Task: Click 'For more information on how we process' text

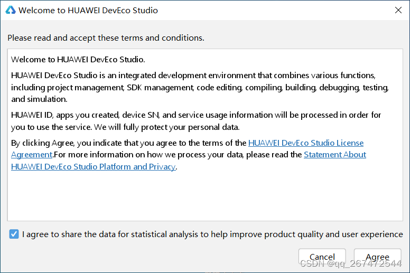Action: (178, 155)
